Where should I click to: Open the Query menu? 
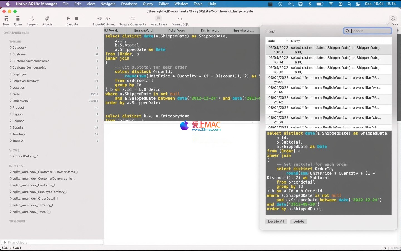coord(148,4)
